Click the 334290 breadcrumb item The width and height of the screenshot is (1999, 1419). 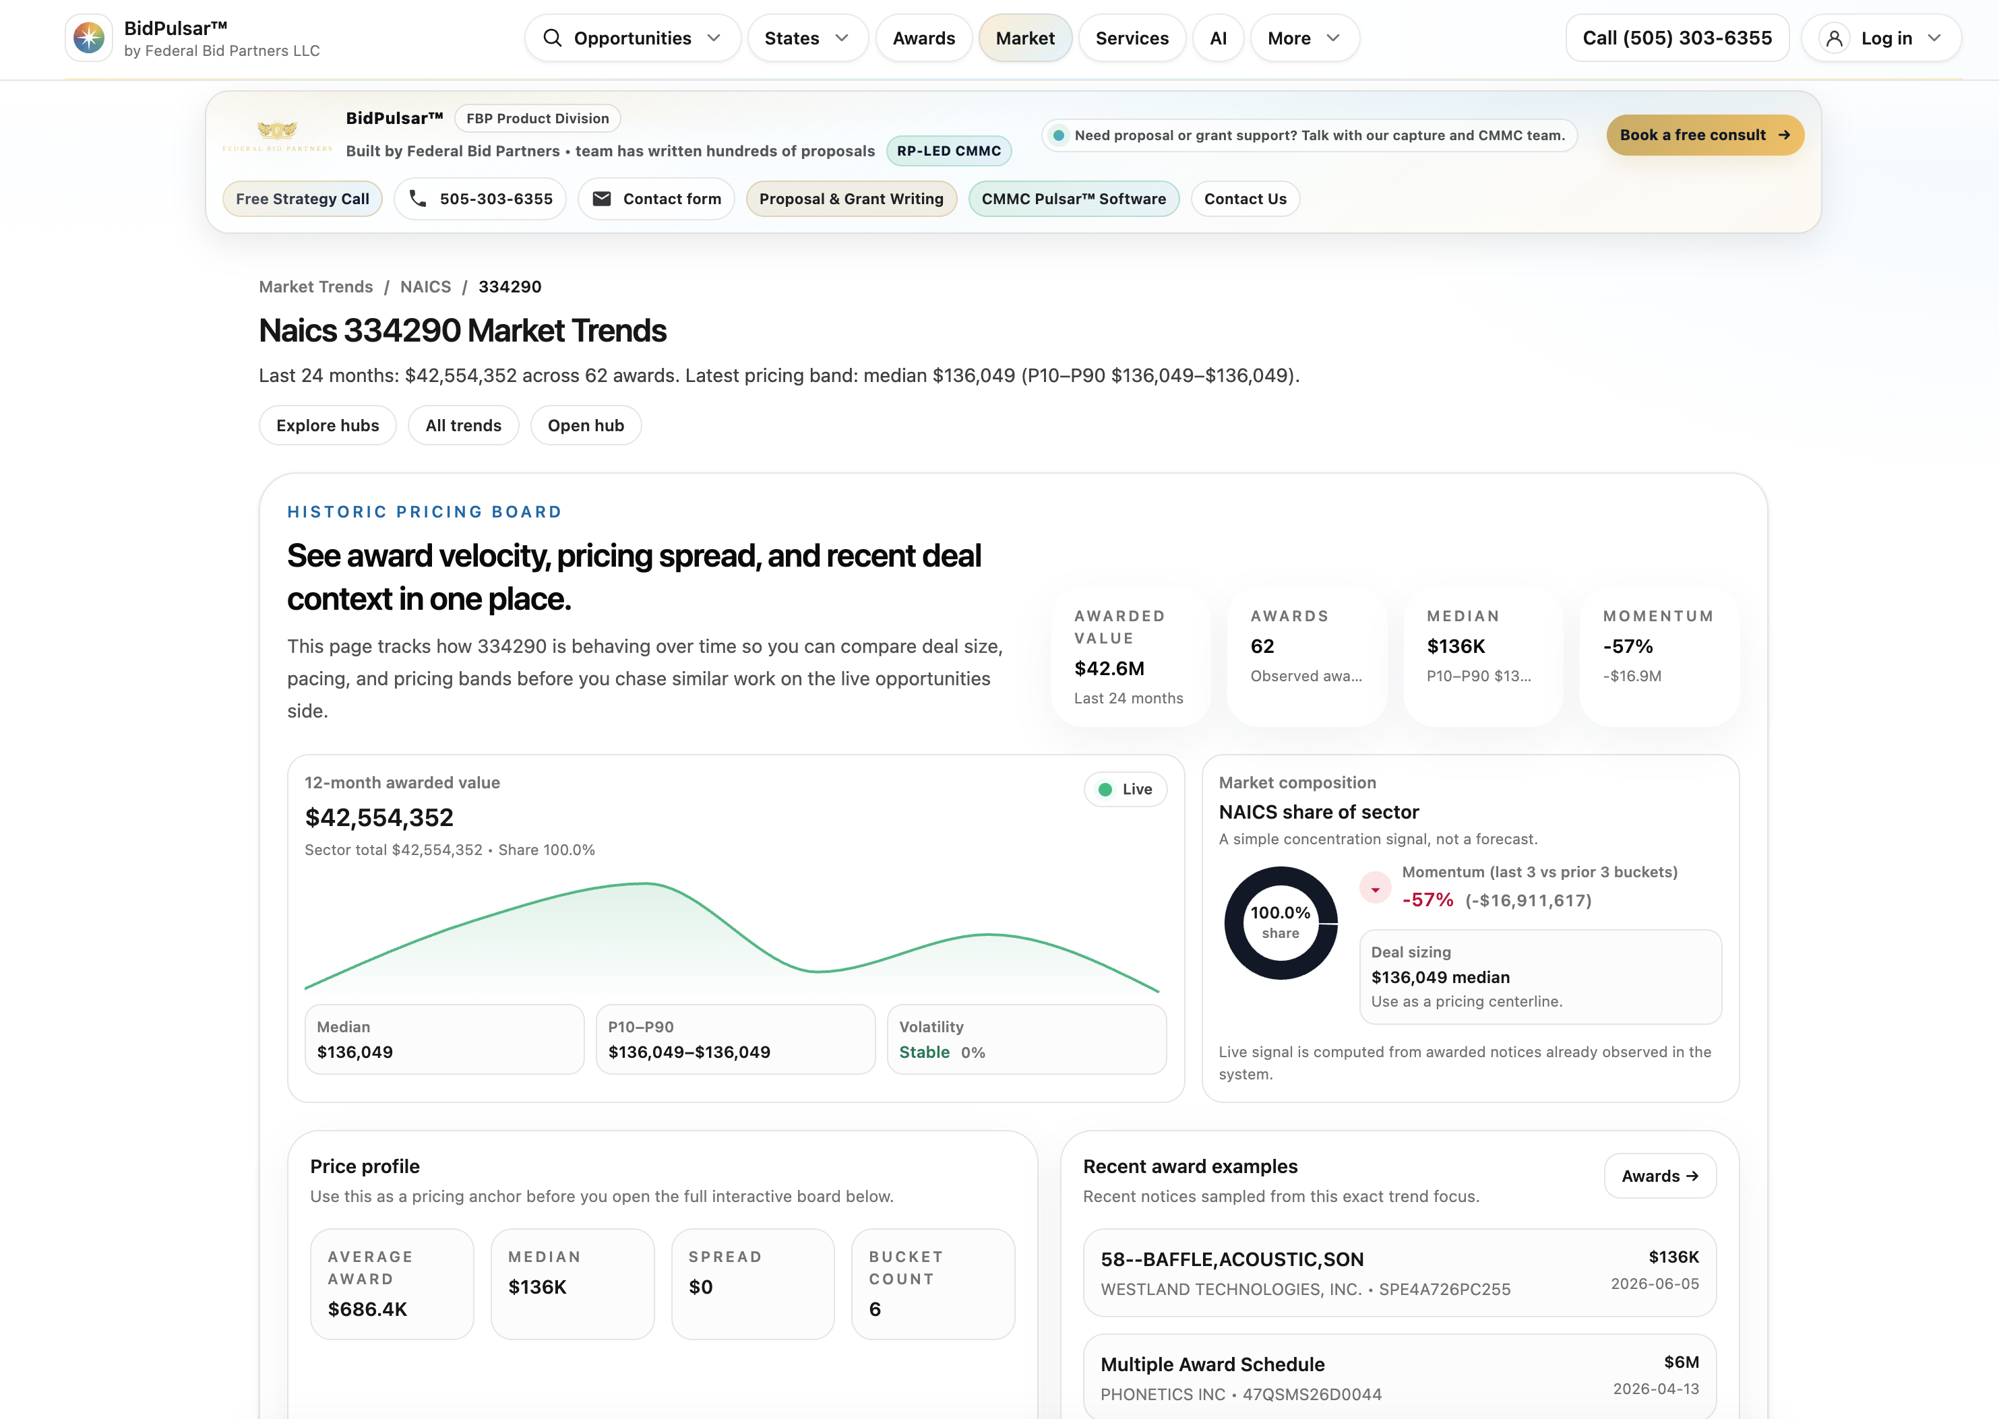coord(510,286)
